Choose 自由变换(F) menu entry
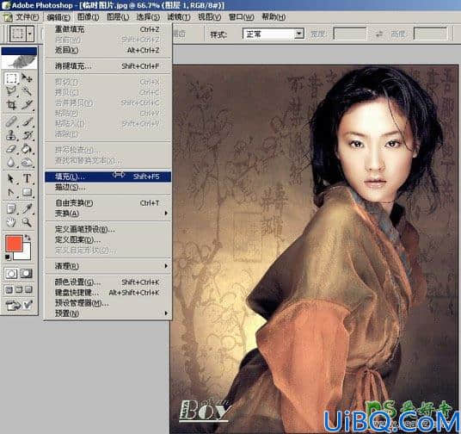Image resolution: width=461 pixels, height=434 pixels. tap(108, 203)
